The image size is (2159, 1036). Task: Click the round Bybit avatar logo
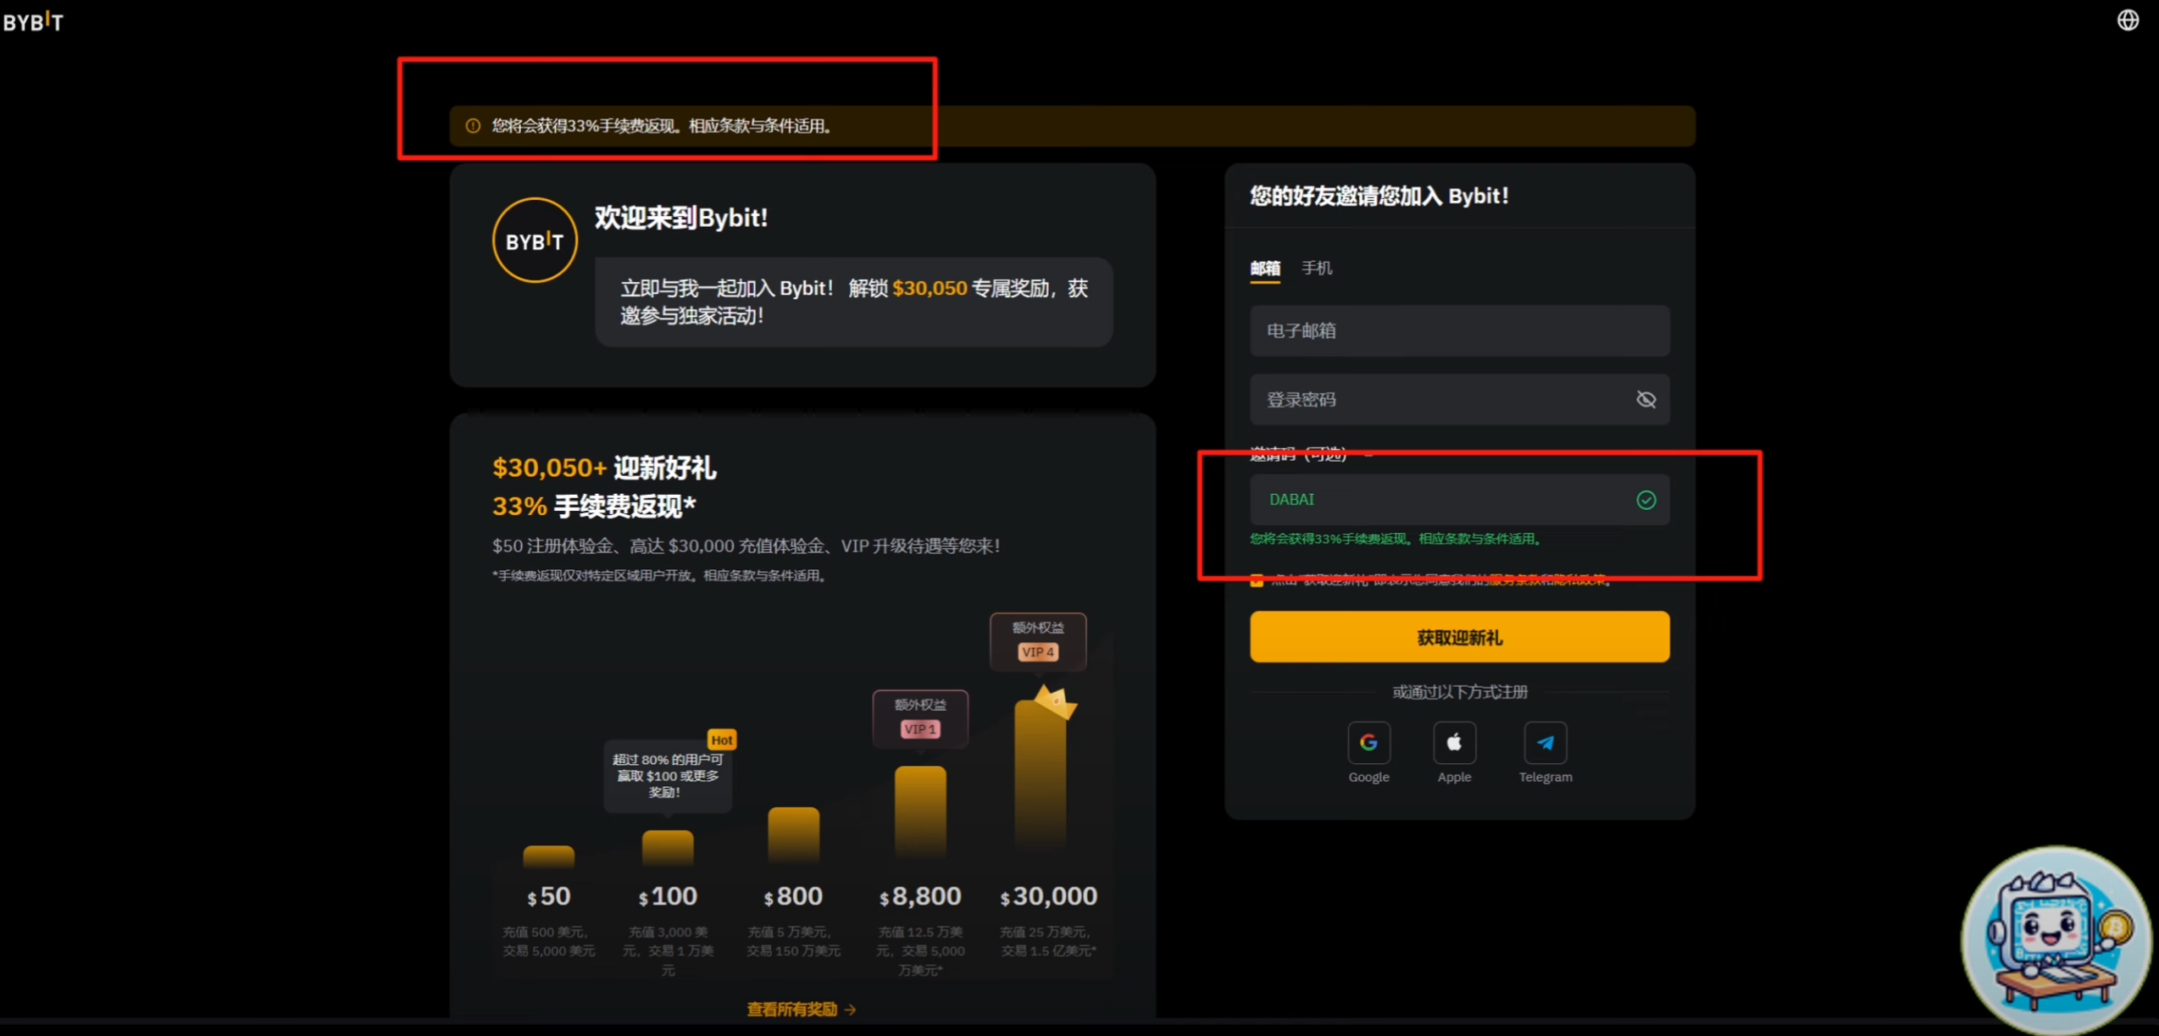tap(535, 241)
